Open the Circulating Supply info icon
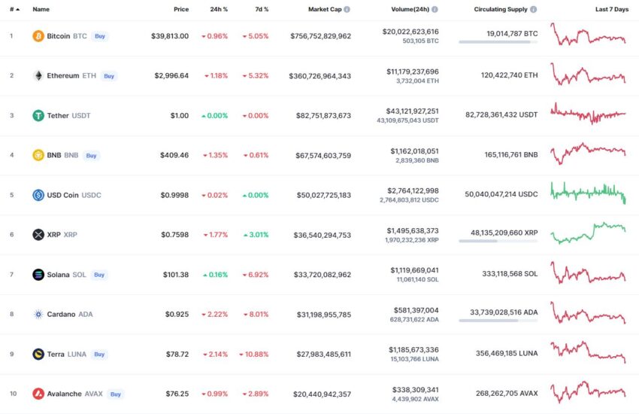Screen dimensions: 639x414 [x=534, y=9]
